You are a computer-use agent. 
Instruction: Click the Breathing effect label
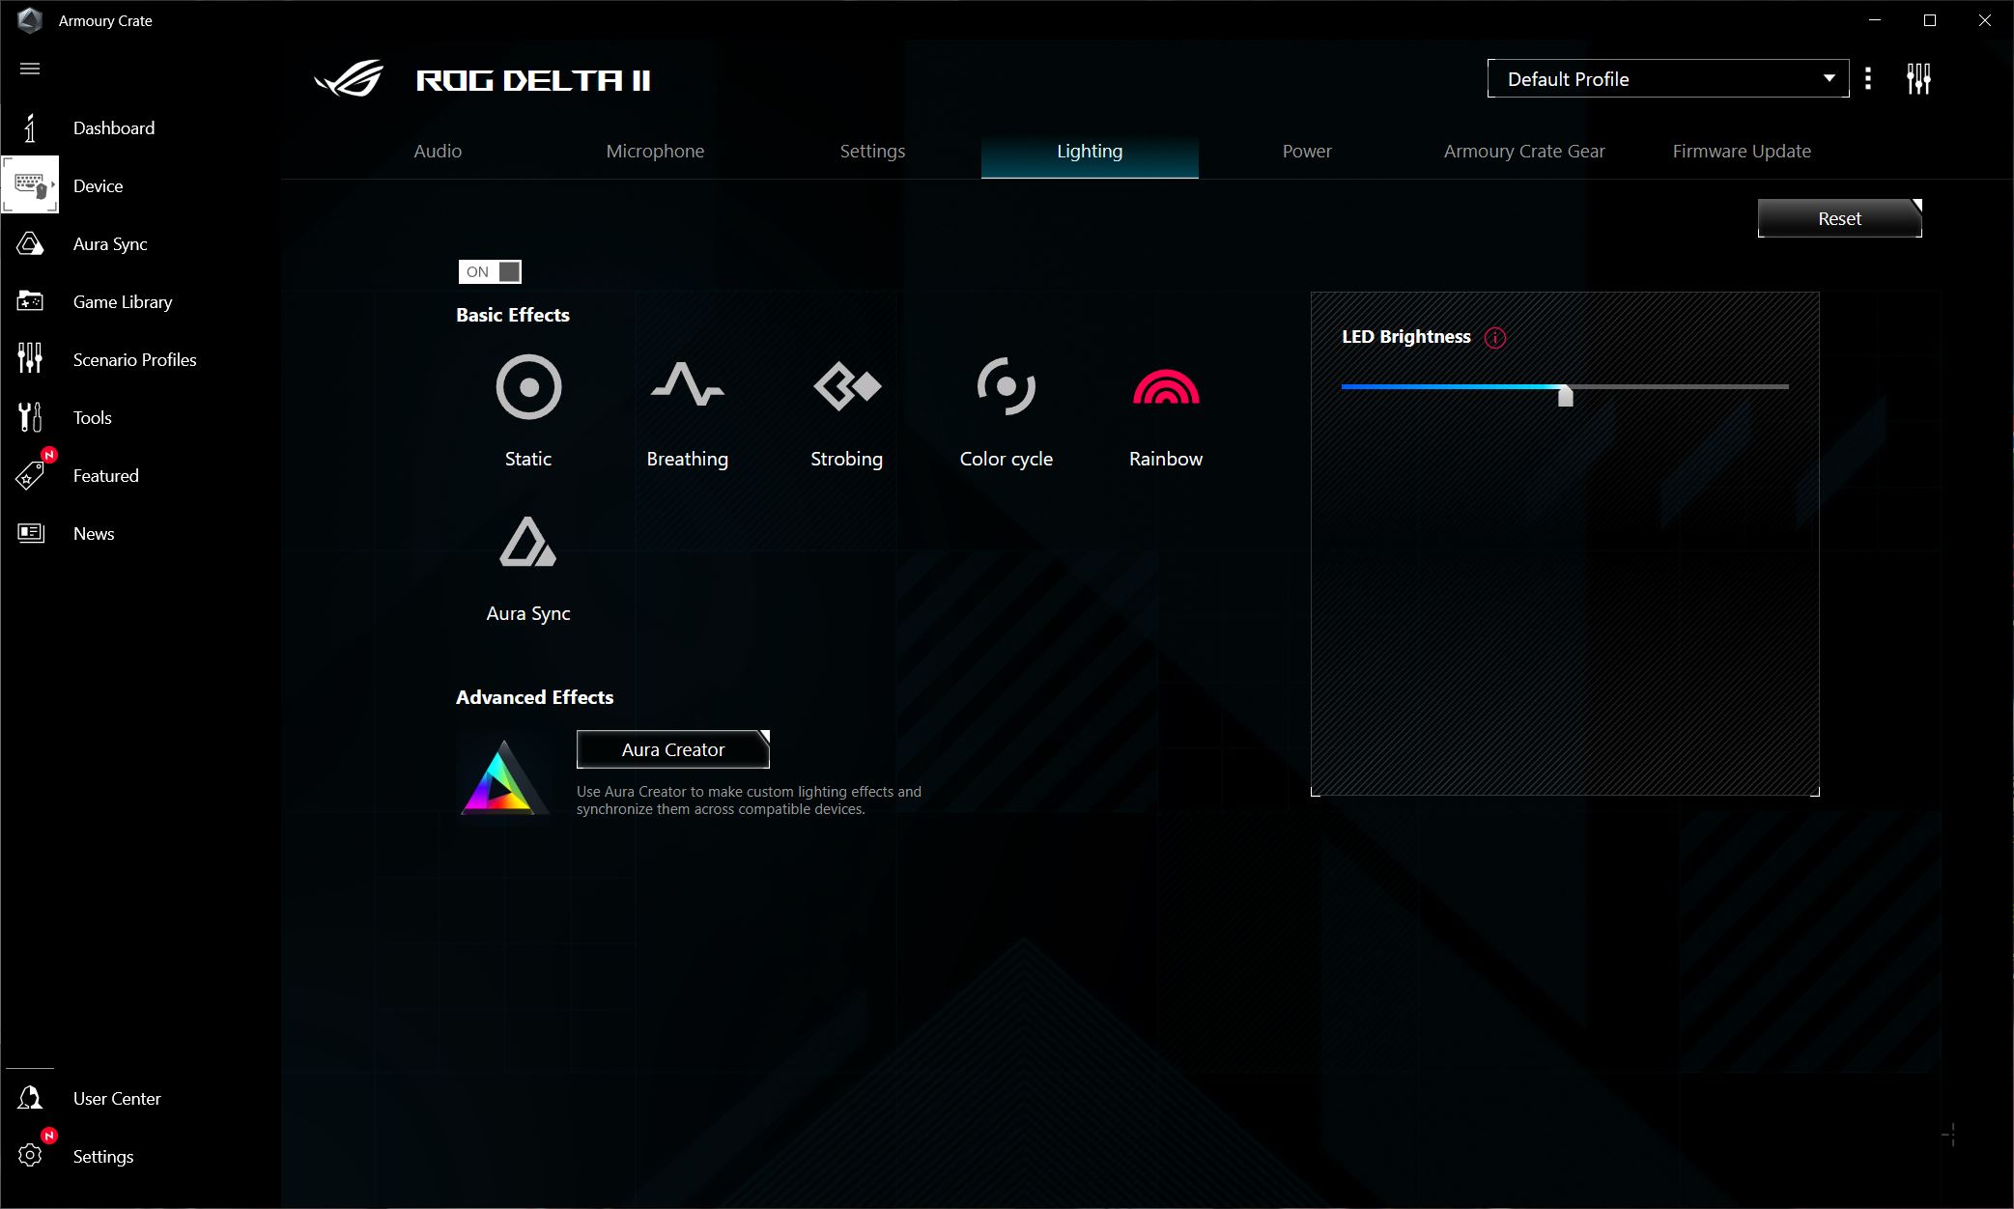click(x=688, y=460)
